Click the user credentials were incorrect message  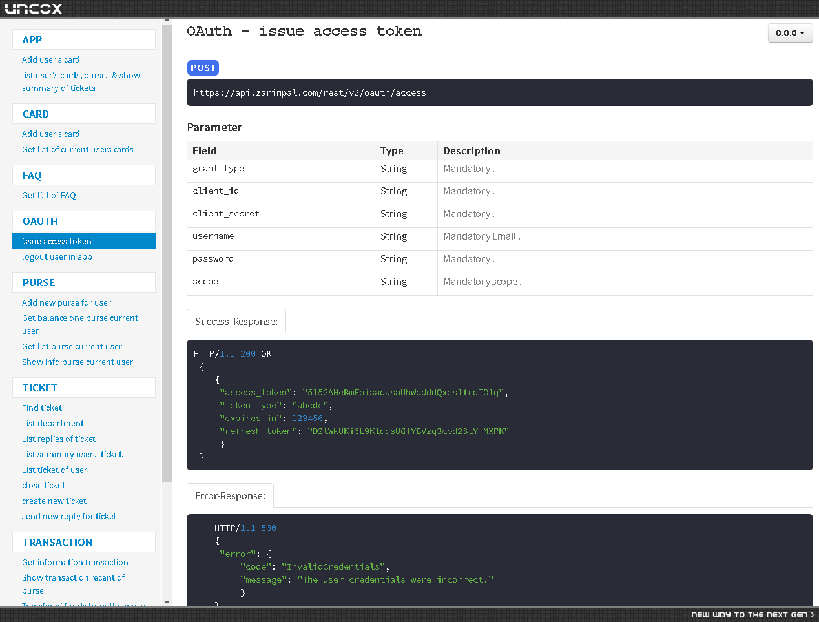395,579
